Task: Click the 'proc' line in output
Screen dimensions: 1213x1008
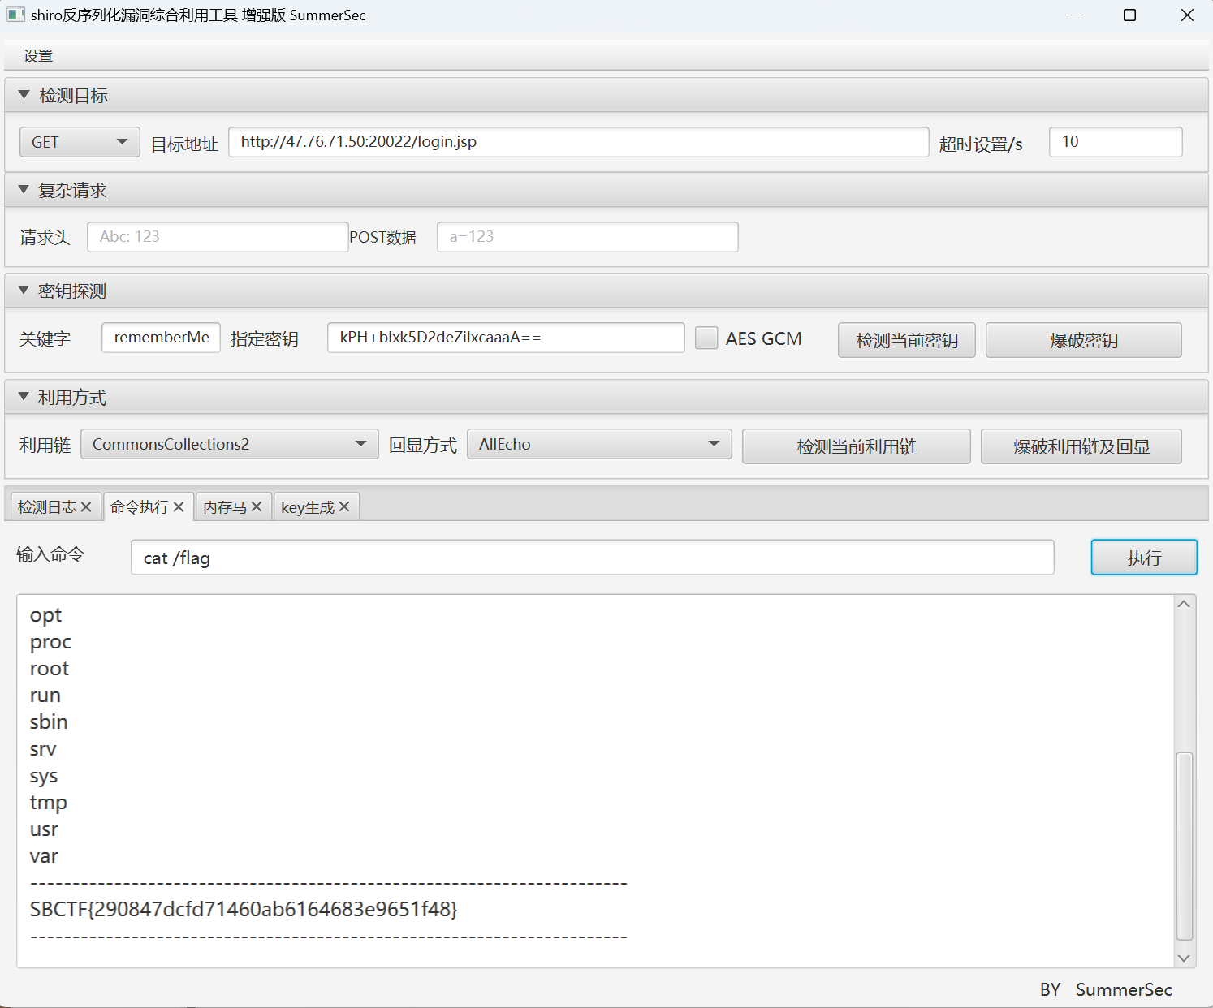Action: point(50,642)
